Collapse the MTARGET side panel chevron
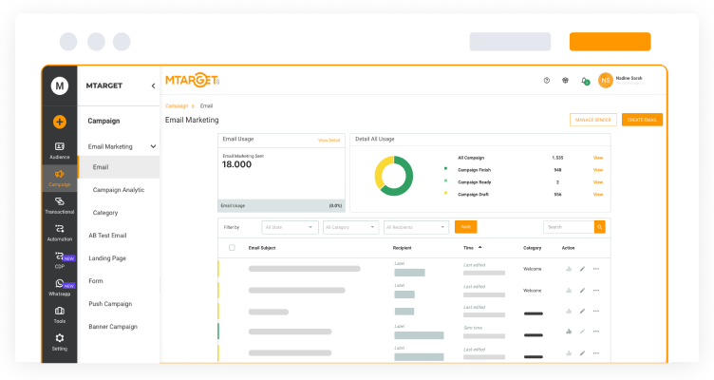The width and height of the screenshot is (714, 380). pos(153,85)
